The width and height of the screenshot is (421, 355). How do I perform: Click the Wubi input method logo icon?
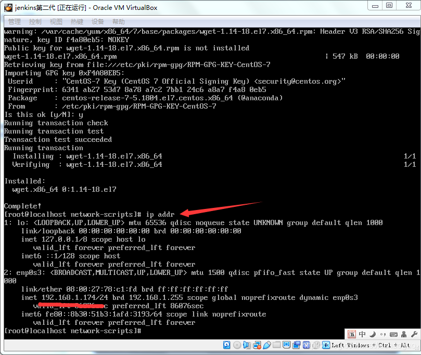[x=352, y=334]
